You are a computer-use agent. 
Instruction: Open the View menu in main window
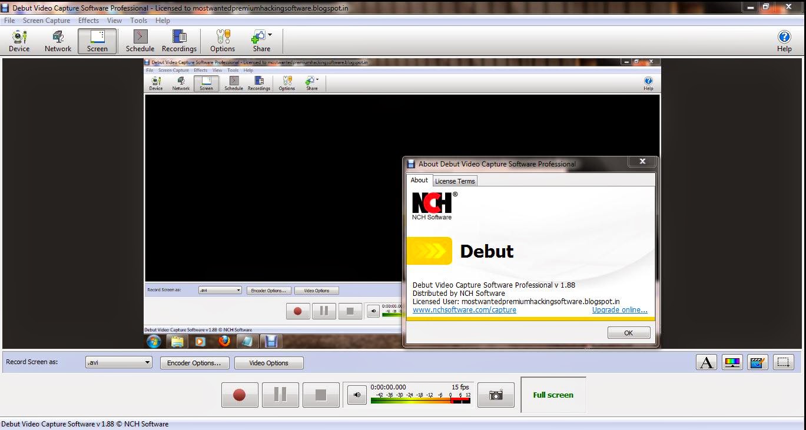[114, 21]
